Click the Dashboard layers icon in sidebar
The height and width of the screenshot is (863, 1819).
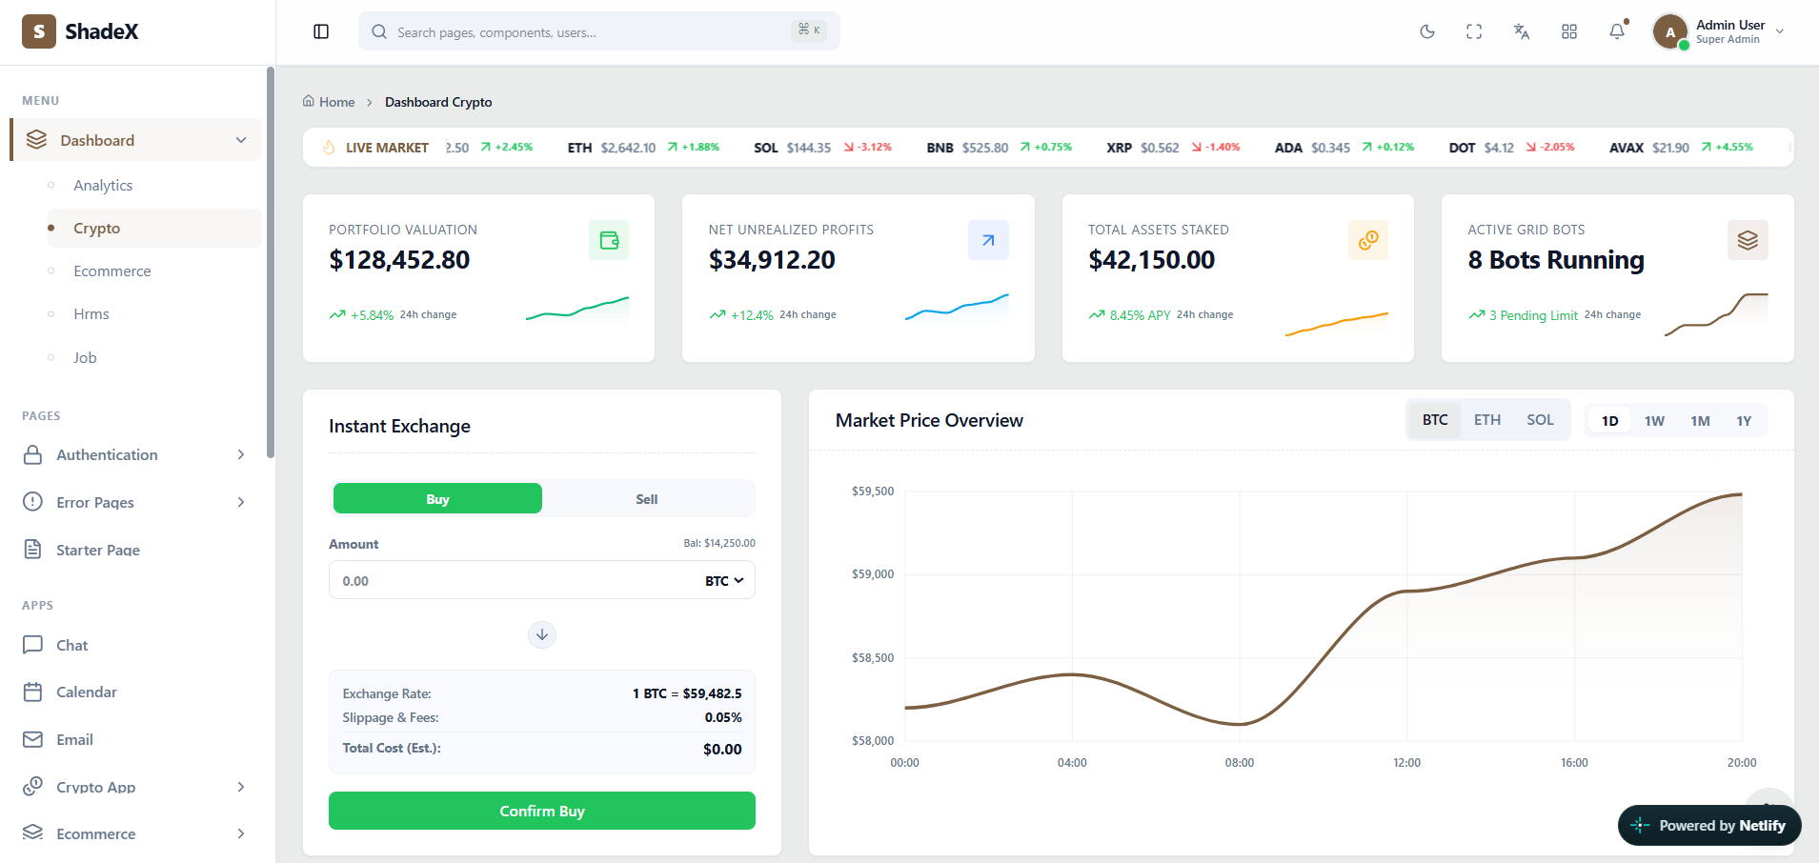(36, 140)
